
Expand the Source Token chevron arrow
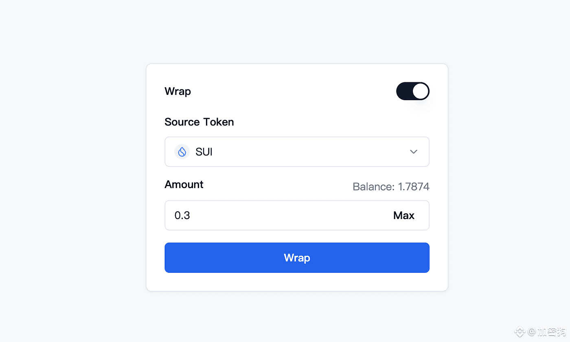[x=414, y=152]
